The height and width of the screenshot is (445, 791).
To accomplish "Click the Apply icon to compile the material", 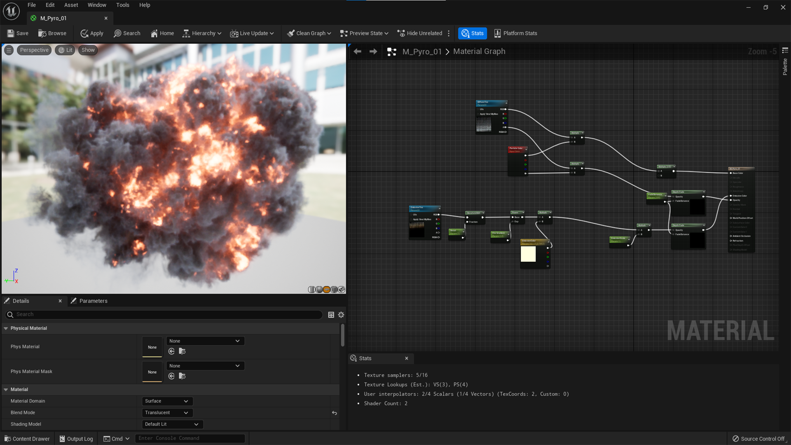I will pyautogui.click(x=91, y=33).
